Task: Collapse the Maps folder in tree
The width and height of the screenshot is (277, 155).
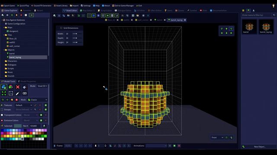Action: point(4,28)
